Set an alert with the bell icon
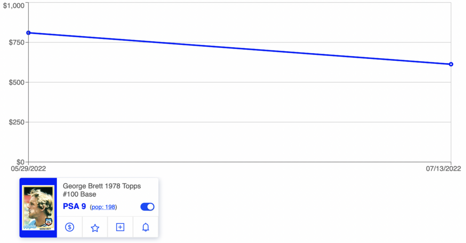466x243 pixels. 145,227
